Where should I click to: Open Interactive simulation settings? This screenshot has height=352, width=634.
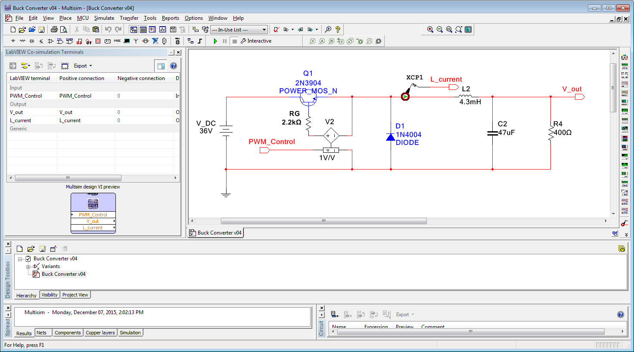(256, 41)
